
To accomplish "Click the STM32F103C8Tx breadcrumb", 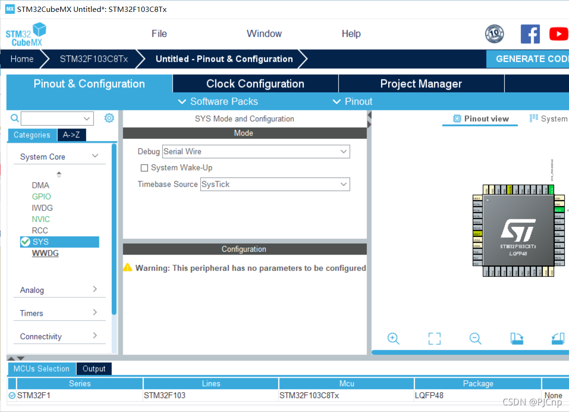I will pos(94,59).
